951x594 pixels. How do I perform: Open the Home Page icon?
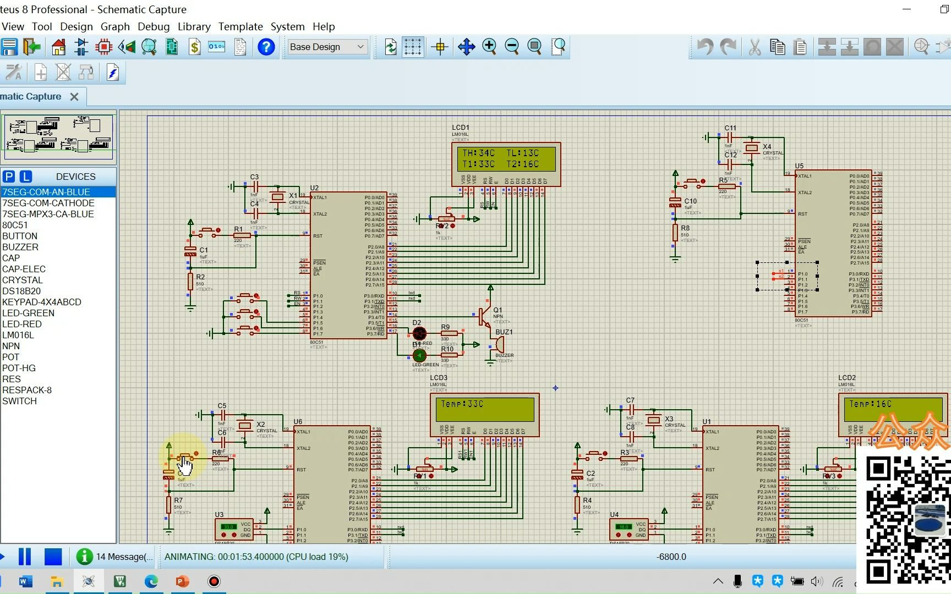click(x=58, y=47)
